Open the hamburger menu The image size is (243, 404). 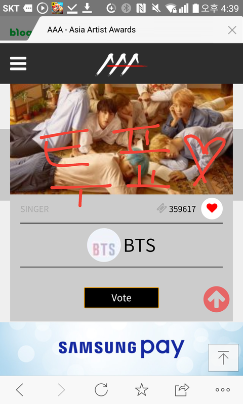coord(18,63)
